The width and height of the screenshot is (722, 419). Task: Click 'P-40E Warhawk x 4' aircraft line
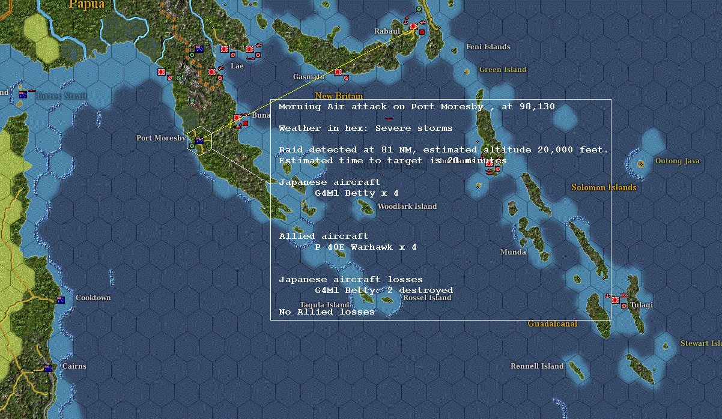tap(366, 247)
